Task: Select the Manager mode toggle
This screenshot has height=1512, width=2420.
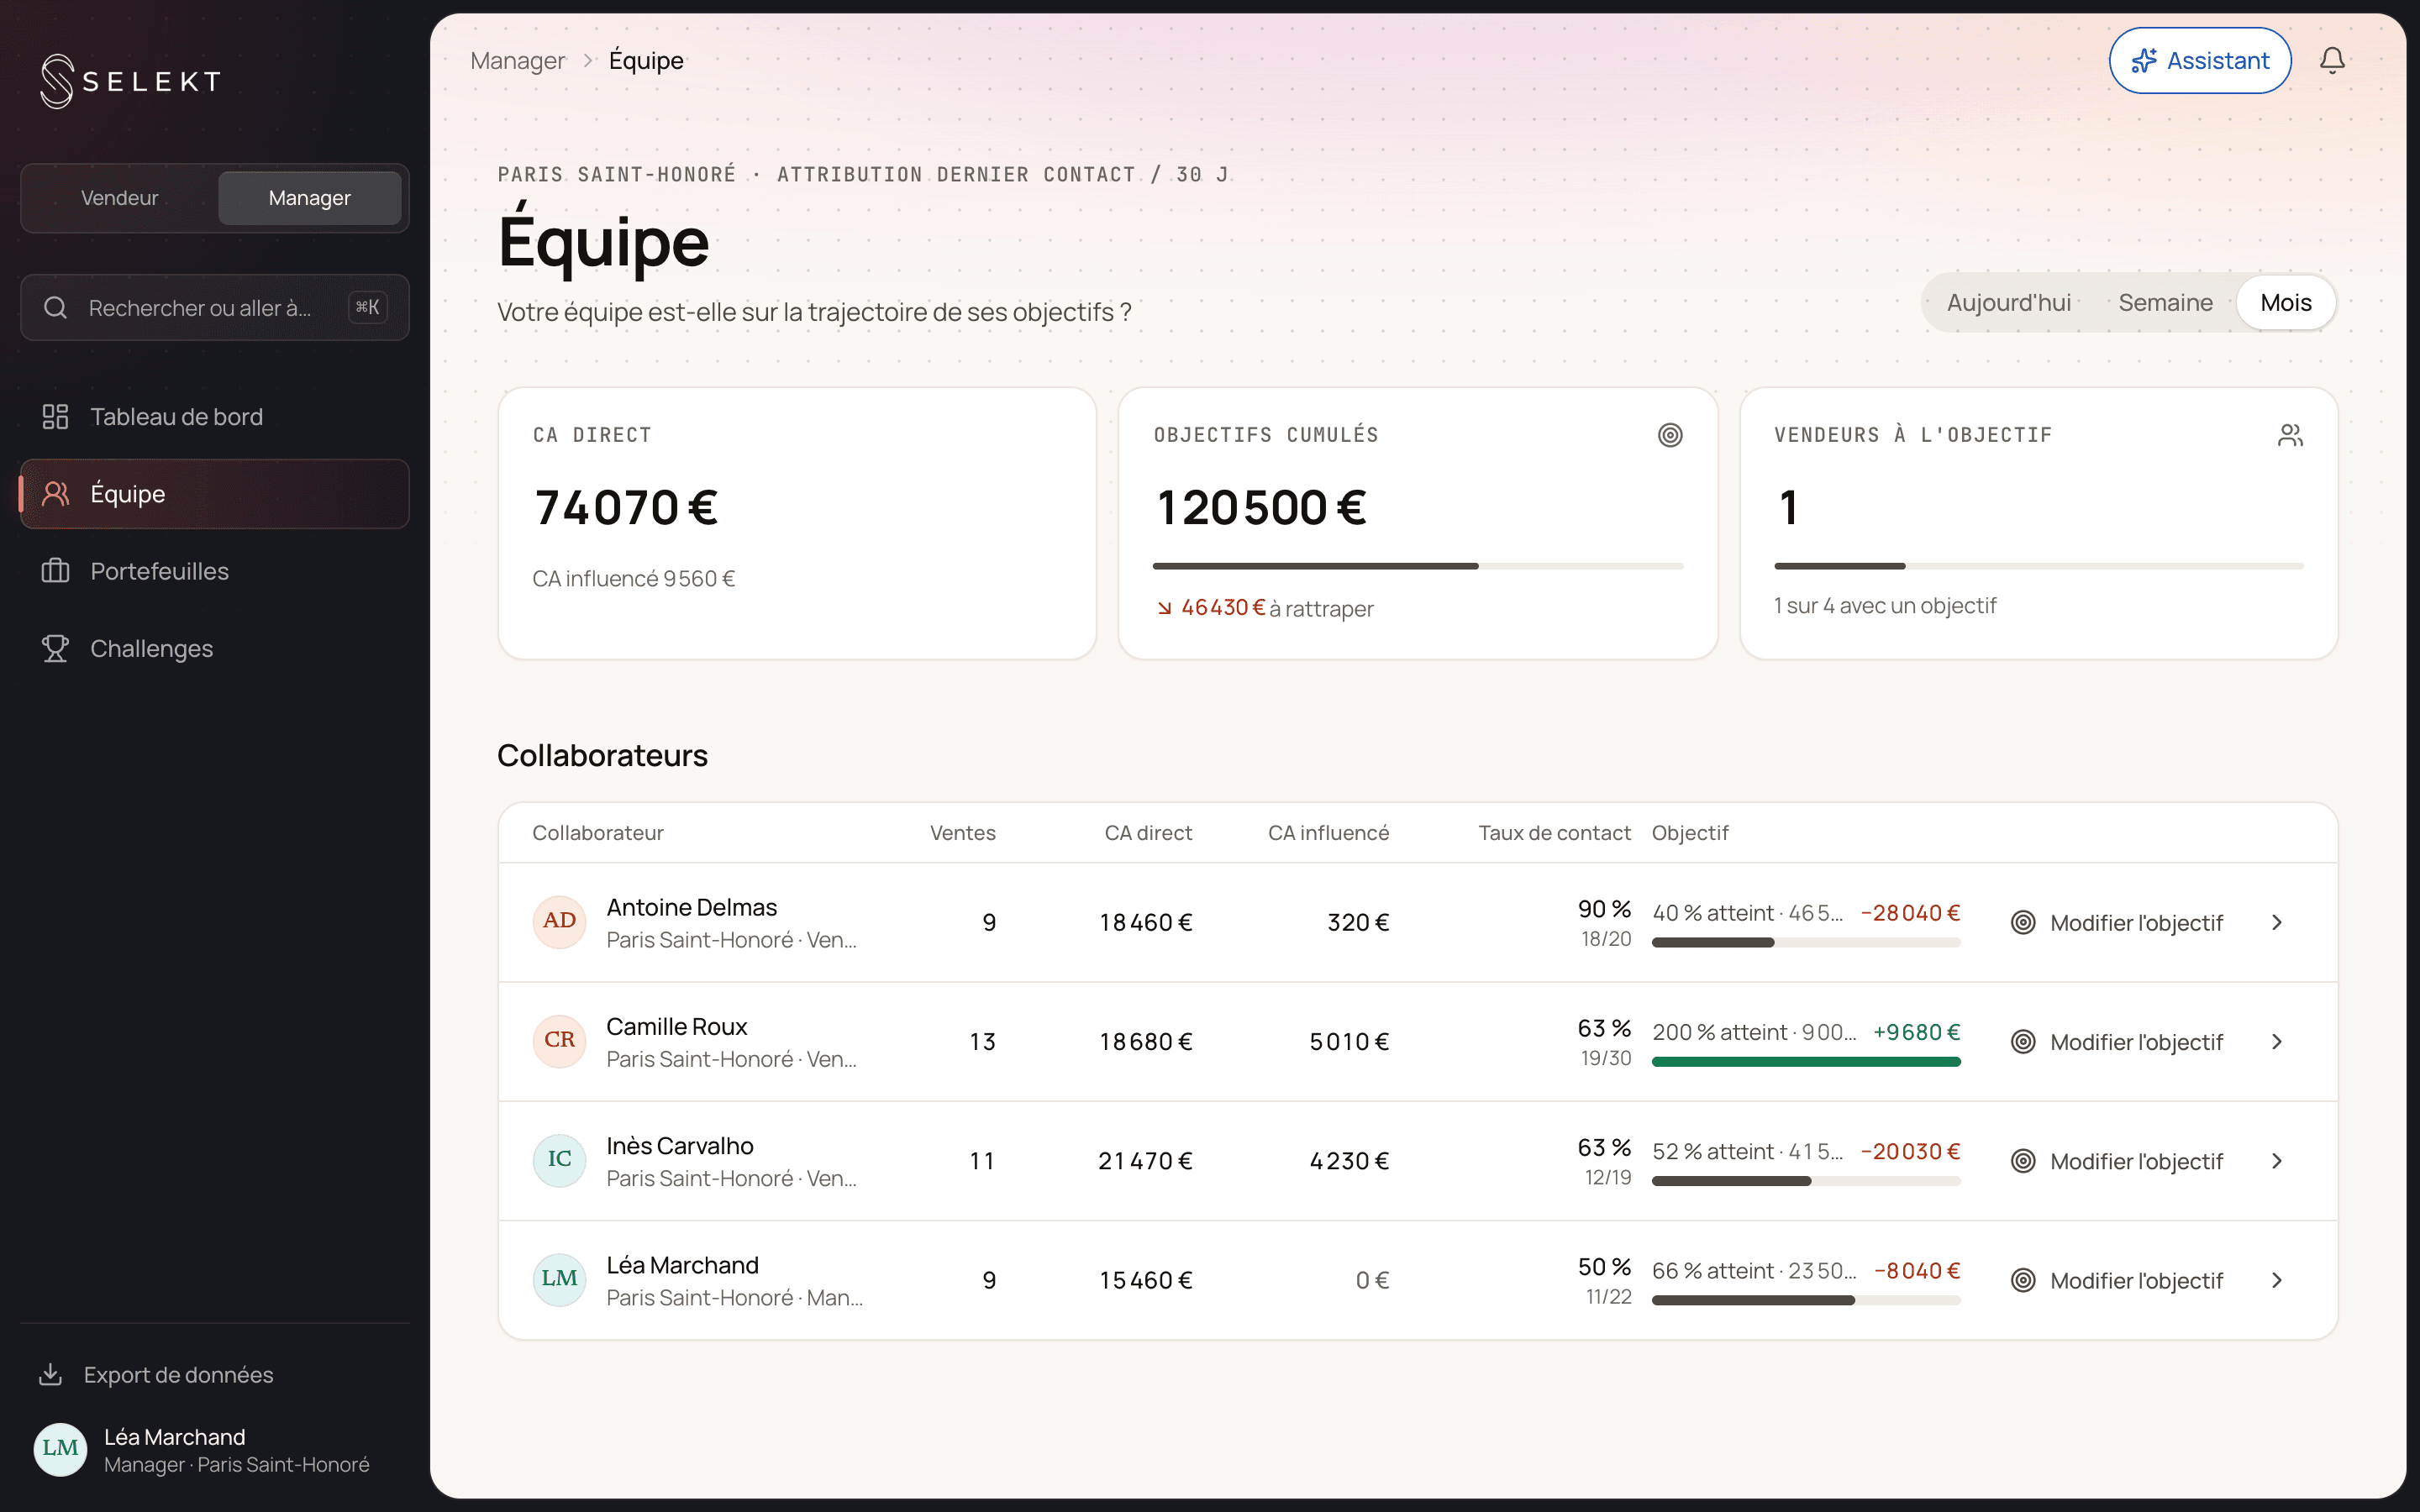Action: 310,198
